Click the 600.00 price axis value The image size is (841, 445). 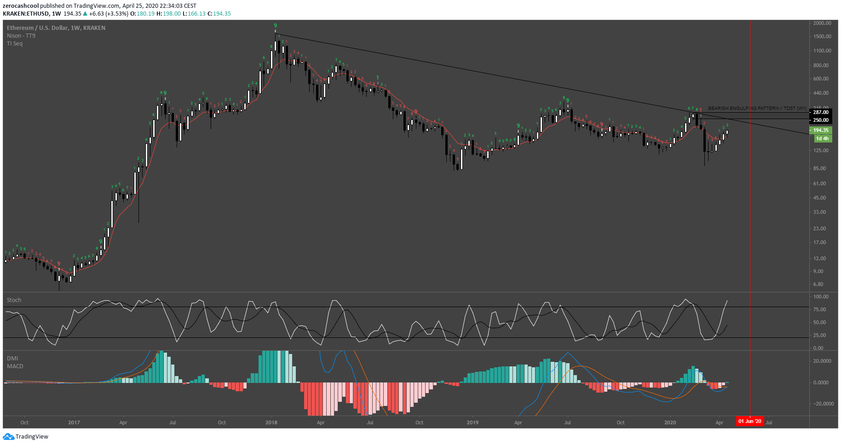(821, 79)
